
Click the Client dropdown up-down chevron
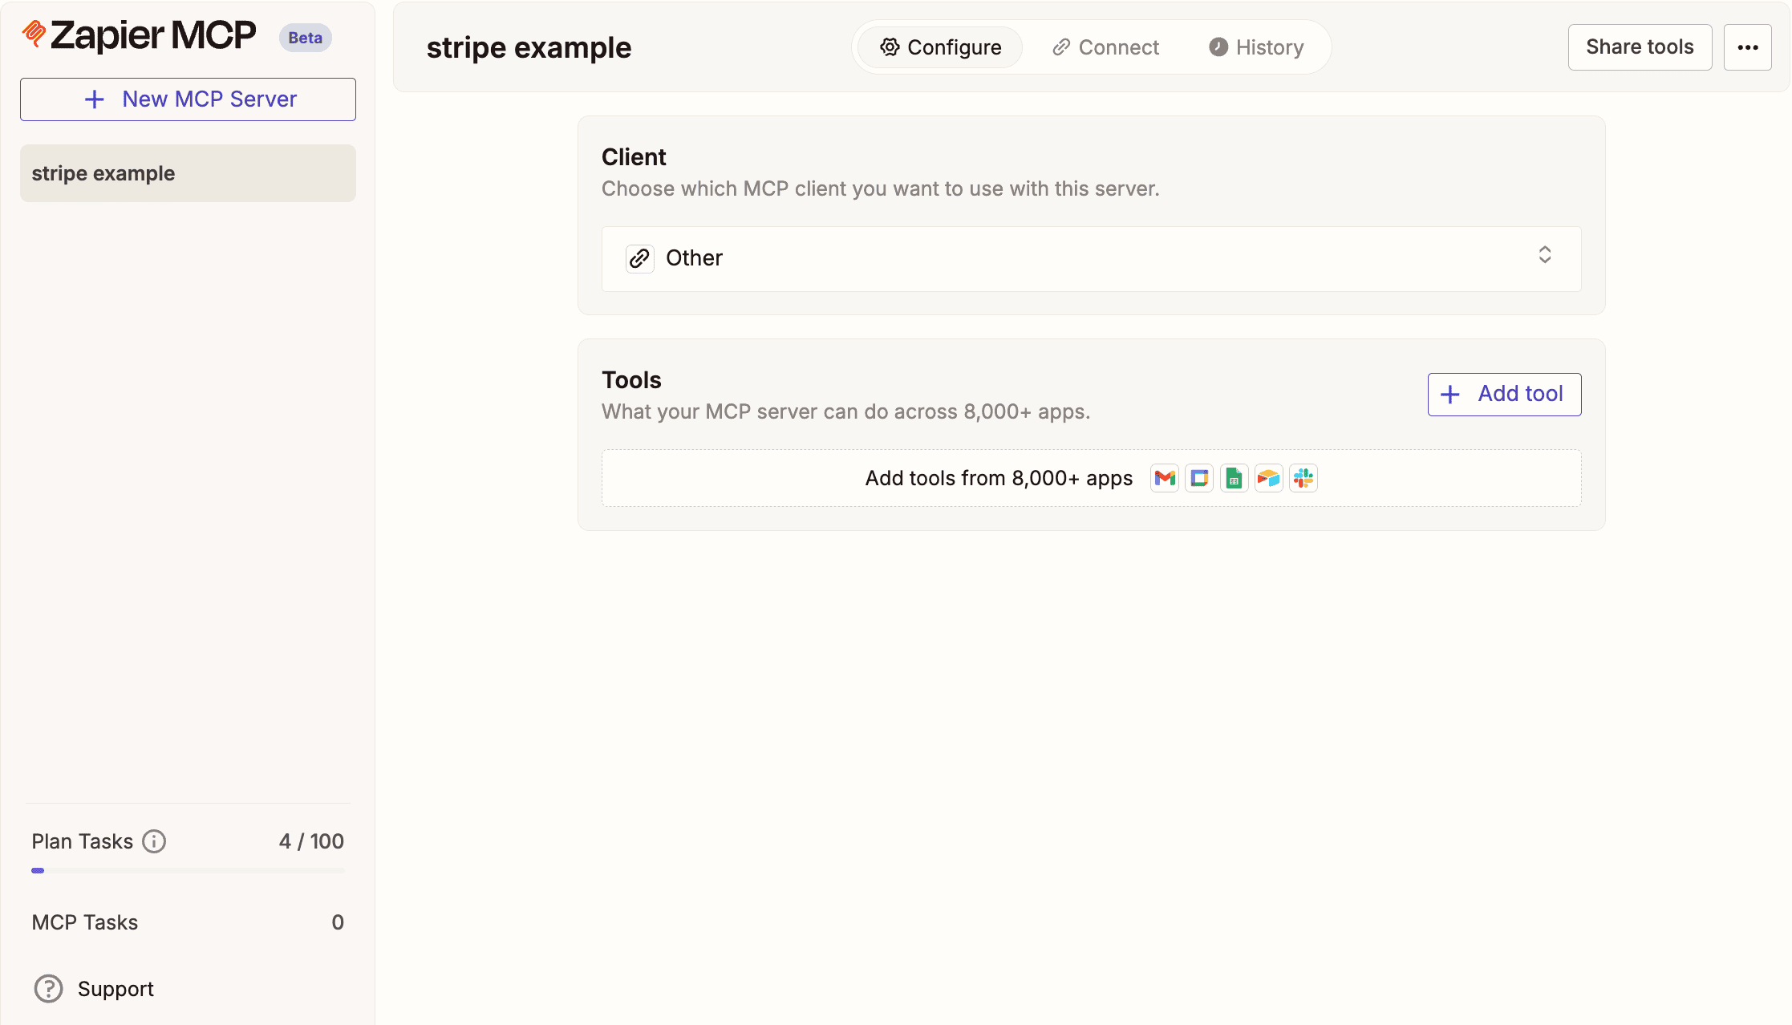click(x=1545, y=255)
